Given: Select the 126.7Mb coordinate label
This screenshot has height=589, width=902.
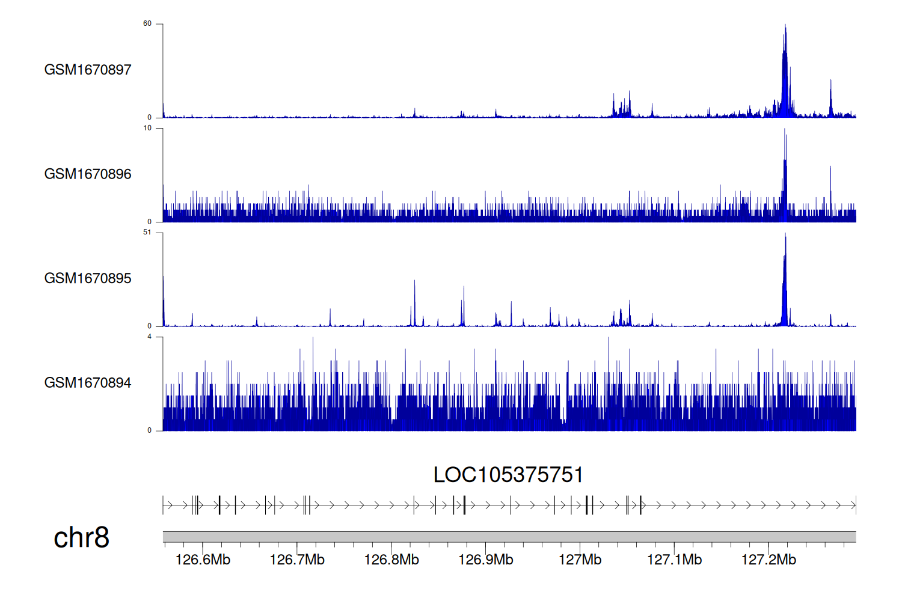Looking at the screenshot, I should pos(297,560).
